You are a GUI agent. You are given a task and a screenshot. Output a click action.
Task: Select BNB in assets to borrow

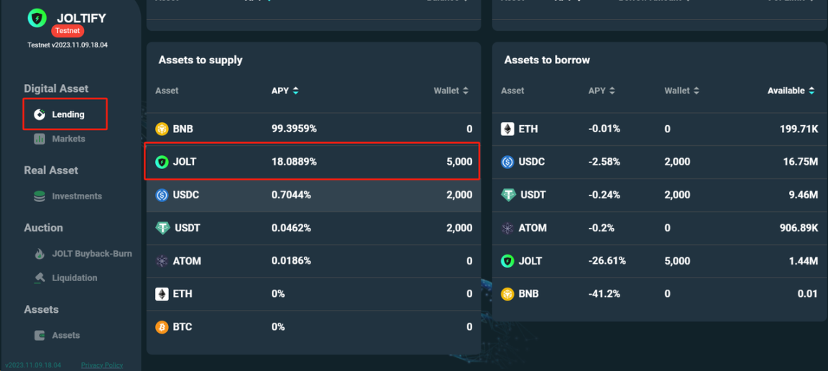coord(659,294)
